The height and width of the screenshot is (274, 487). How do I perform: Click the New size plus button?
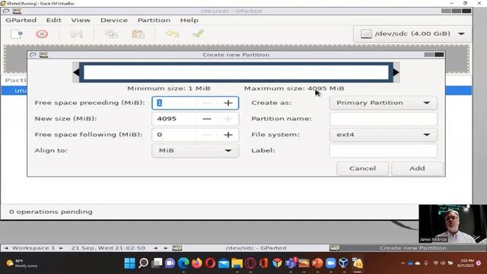[228, 119]
